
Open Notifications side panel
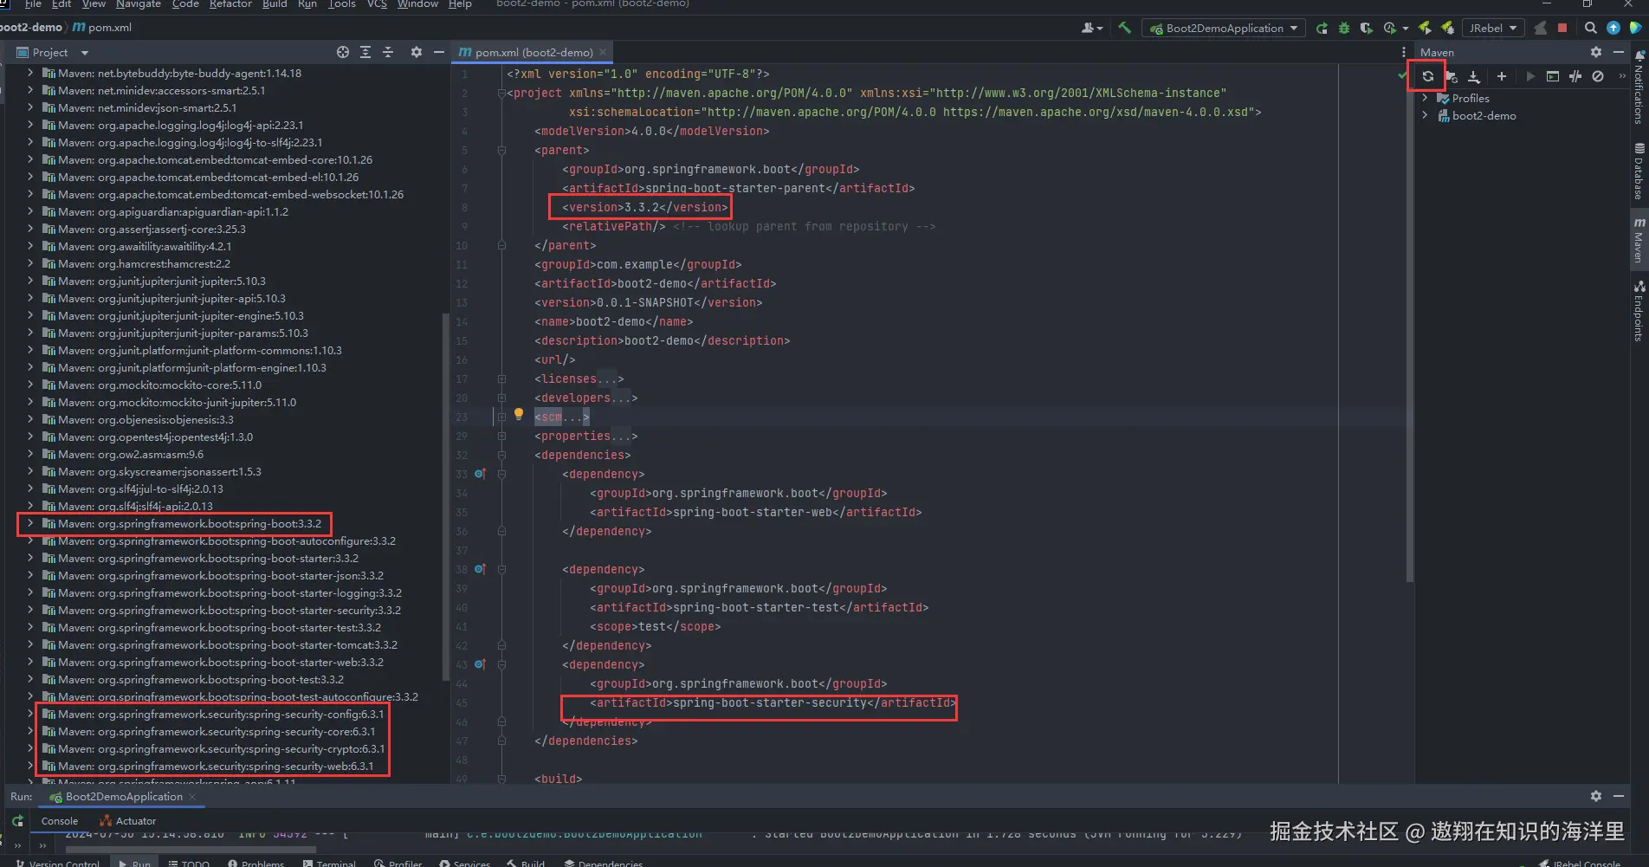click(x=1639, y=87)
